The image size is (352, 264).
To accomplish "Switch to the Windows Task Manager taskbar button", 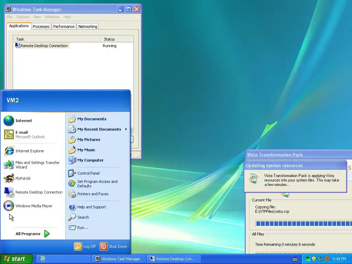I will (119, 259).
